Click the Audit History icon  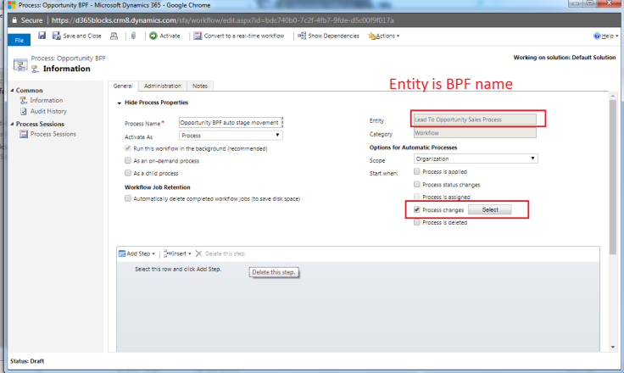coord(24,111)
